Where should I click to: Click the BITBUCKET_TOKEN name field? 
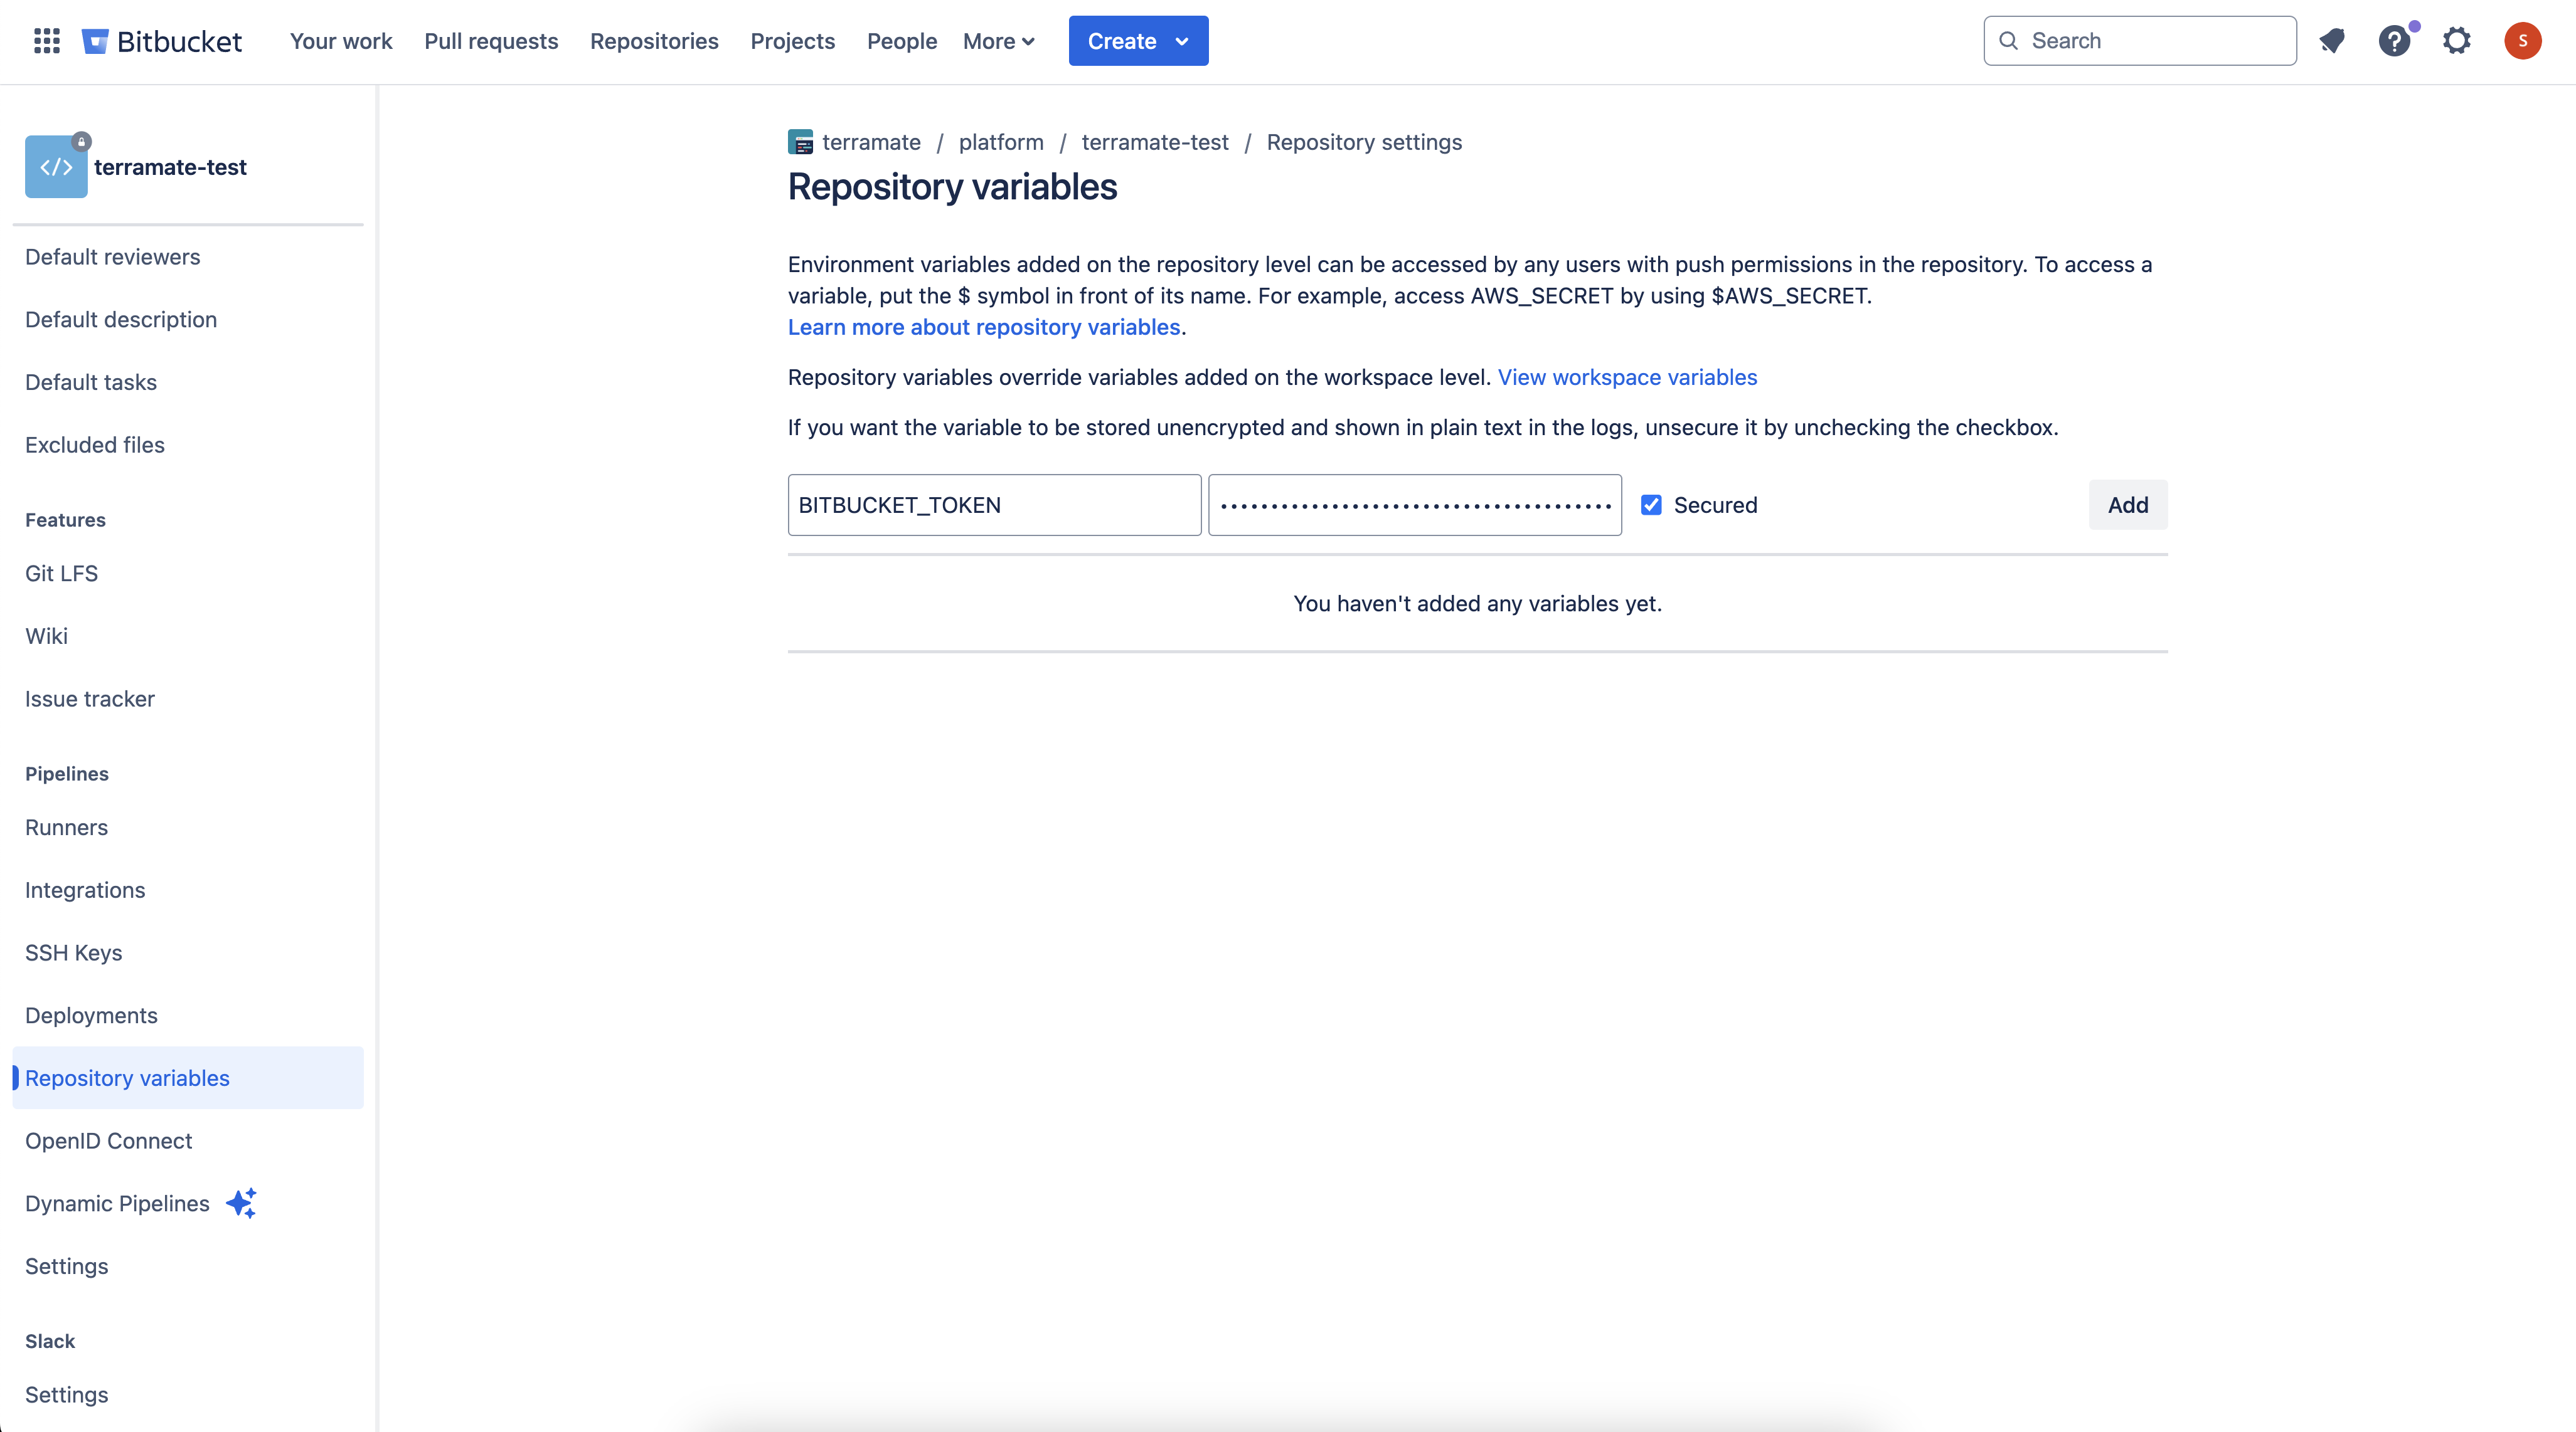click(993, 505)
